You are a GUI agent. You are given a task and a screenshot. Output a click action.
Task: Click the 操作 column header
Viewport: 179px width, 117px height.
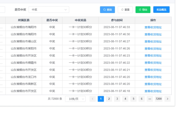[x=153, y=20]
